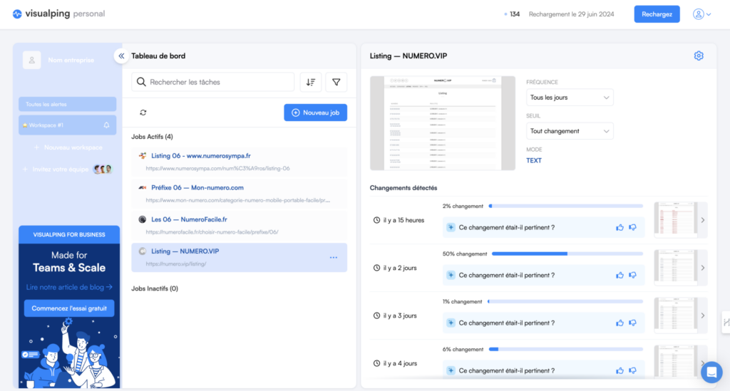730x391 pixels.
Task: Open the 2 jours change thumbnail
Action: [676, 266]
